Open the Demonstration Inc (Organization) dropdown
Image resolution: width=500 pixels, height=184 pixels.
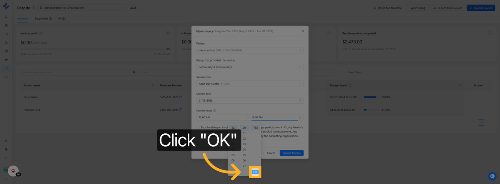[82, 8]
